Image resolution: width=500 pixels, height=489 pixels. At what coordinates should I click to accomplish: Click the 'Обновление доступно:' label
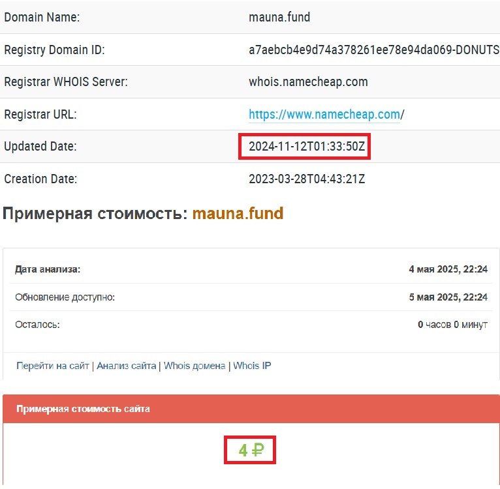[65, 297]
